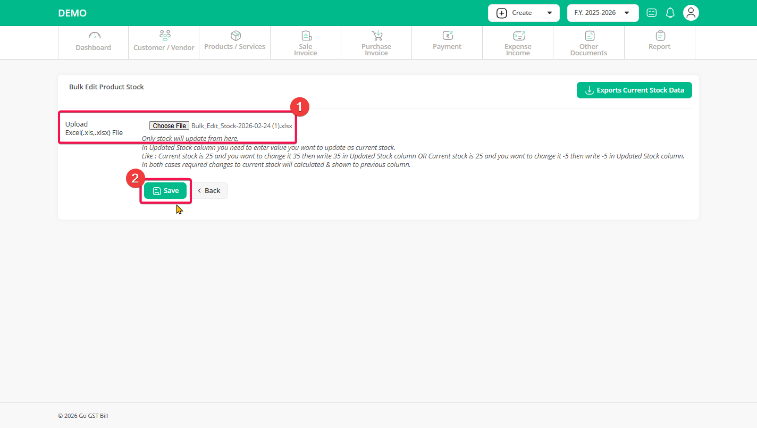Viewport: 757px width, 428px height.
Task: Open the Expense Income icon
Action: (518, 36)
